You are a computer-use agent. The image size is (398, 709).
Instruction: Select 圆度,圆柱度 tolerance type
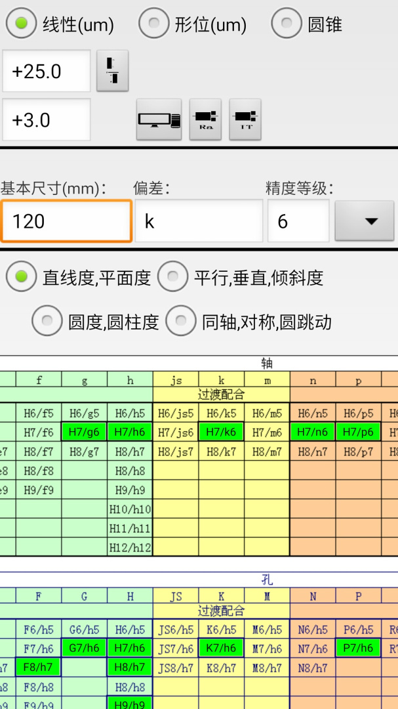[47, 322]
